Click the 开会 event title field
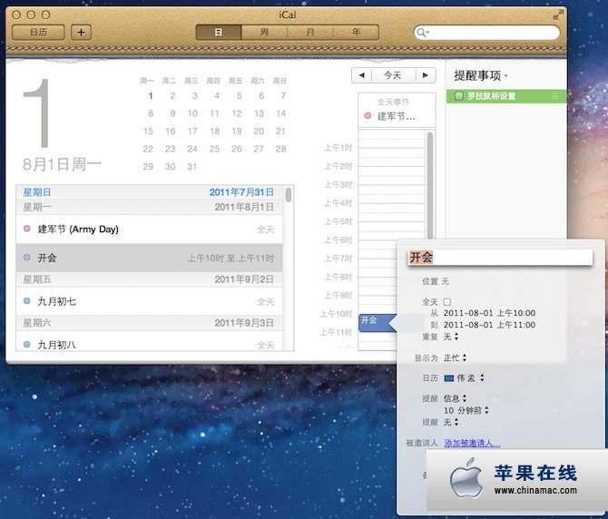 [x=498, y=258]
